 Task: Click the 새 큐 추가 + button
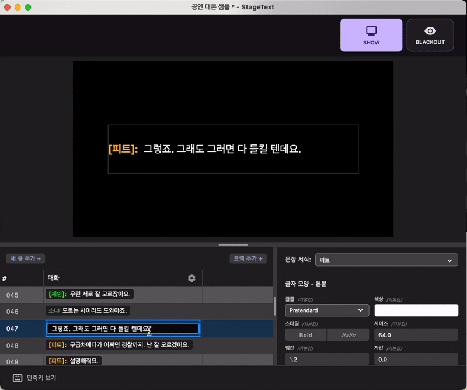[x=25, y=258]
